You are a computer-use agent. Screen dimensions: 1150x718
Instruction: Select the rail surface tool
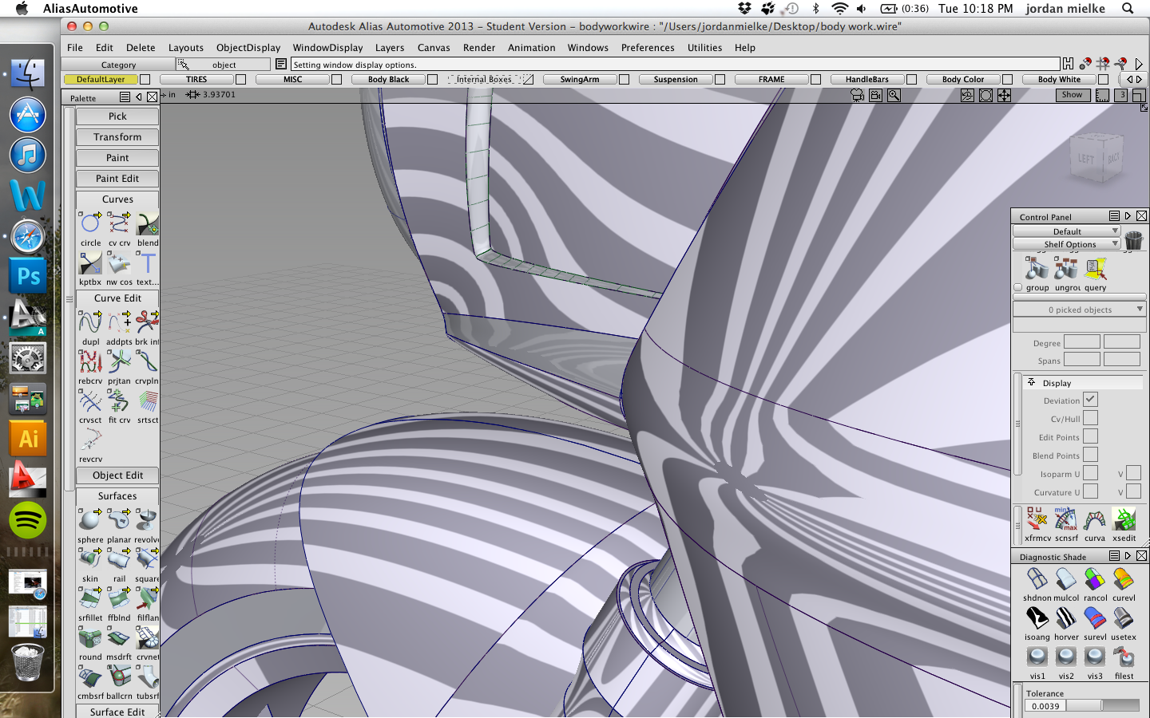pos(119,560)
